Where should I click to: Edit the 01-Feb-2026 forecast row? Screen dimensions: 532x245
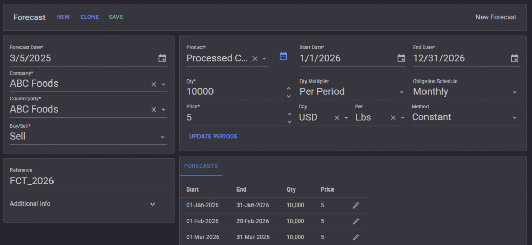[355, 221]
